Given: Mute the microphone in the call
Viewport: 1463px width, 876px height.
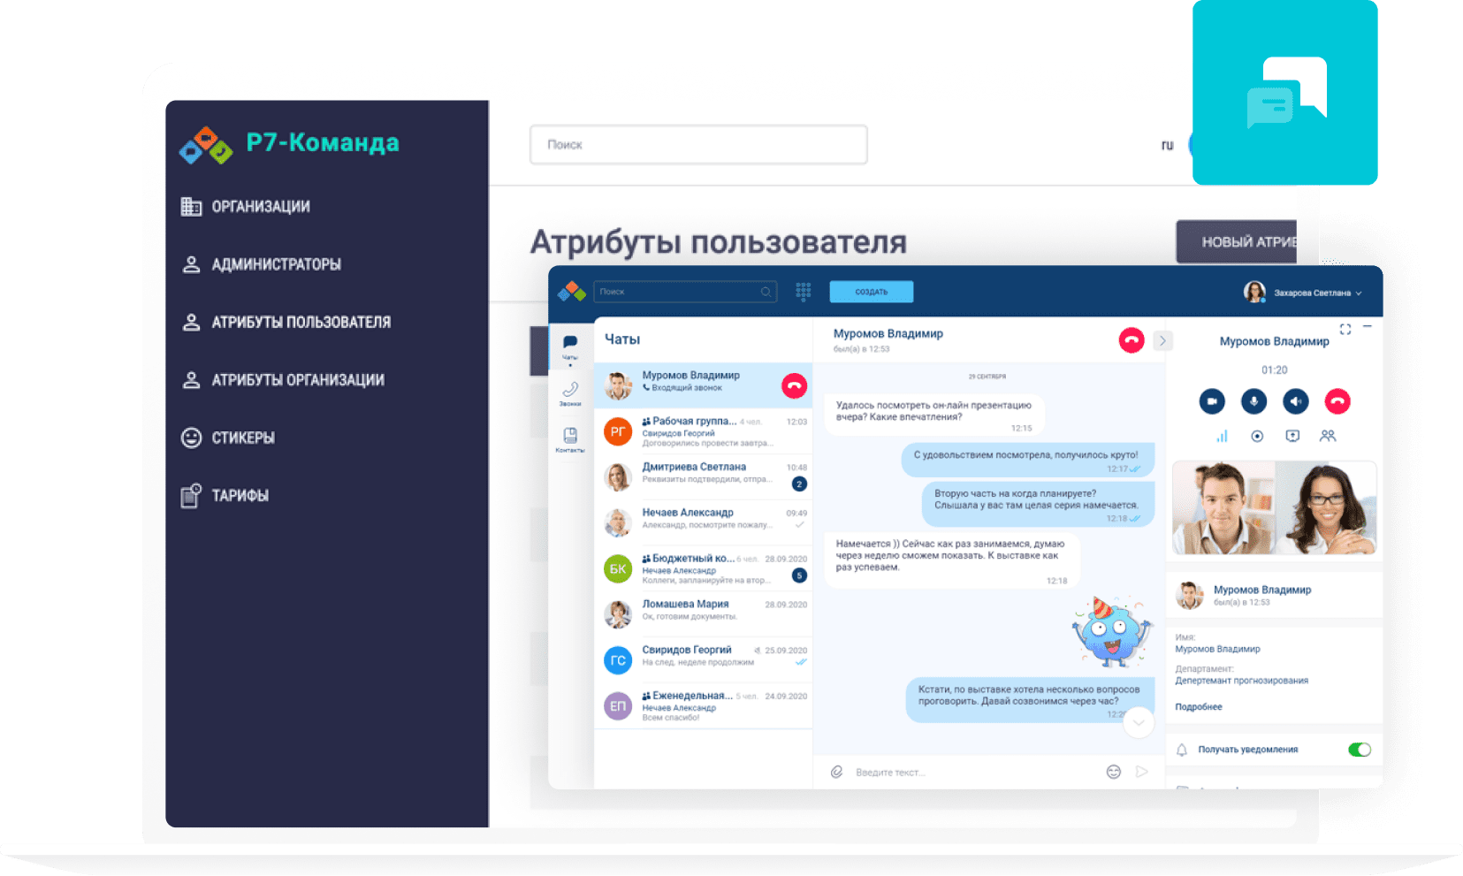Looking at the screenshot, I should click(x=1253, y=401).
